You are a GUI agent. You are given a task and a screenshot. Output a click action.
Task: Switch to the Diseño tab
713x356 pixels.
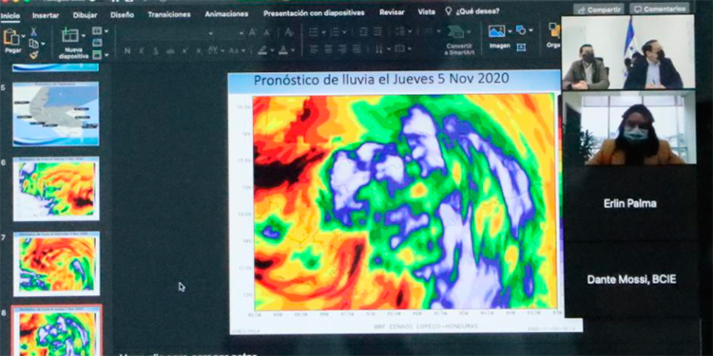click(123, 14)
